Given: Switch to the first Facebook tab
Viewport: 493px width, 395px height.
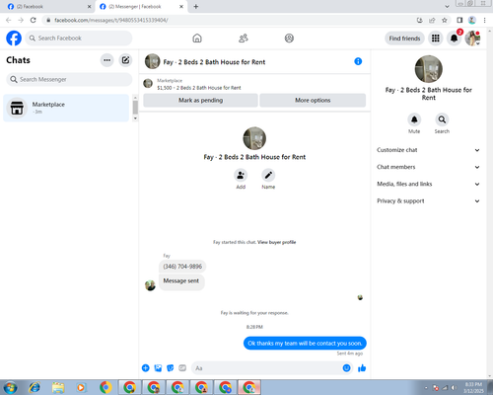Looking at the screenshot, I should [48, 7].
